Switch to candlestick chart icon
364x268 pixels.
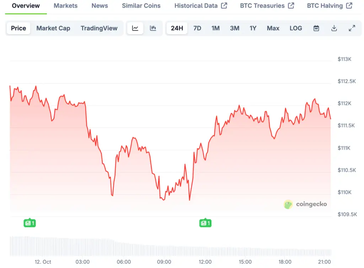[x=153, y=28]
